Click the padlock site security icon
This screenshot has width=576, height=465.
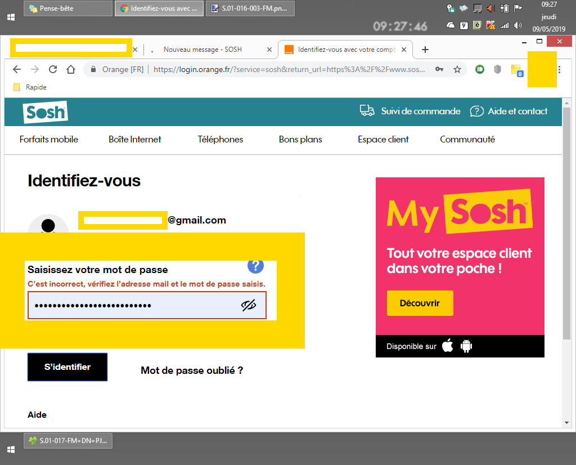[x=93, y=69]
